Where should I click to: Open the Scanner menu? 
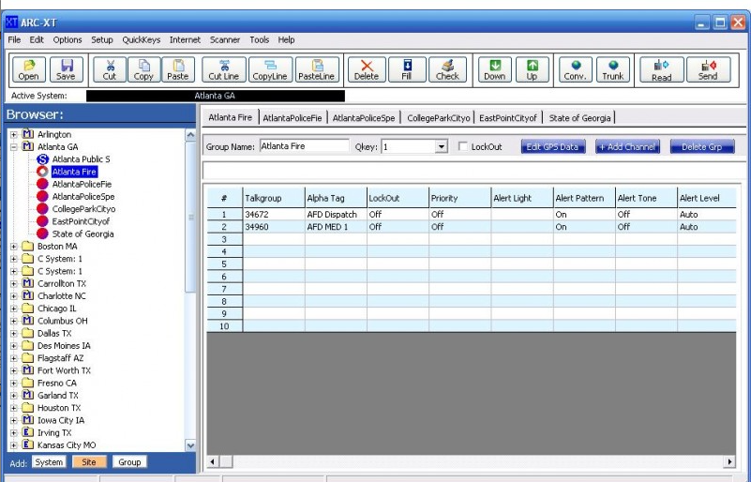[225, 39]
